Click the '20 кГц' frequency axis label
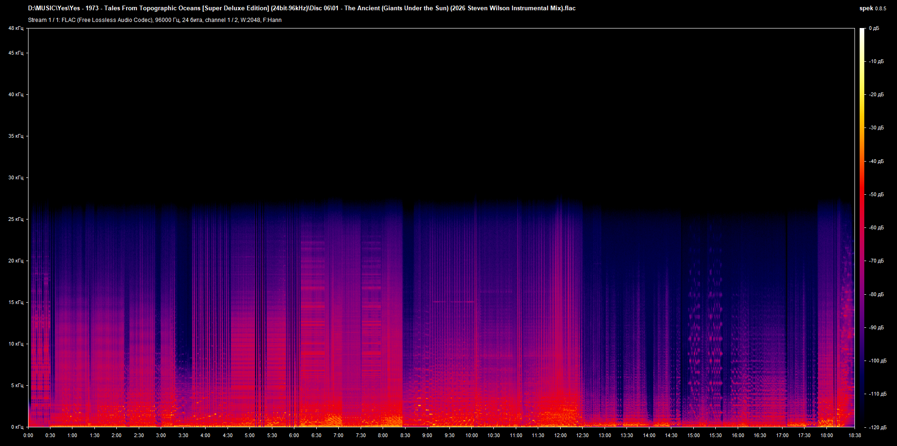This screenshot has width=897, height=446. [16, 261]
